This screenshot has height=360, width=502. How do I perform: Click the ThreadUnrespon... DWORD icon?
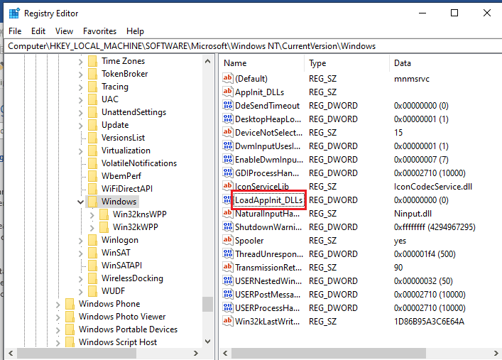pyautogui.click(x=228, y=253)
